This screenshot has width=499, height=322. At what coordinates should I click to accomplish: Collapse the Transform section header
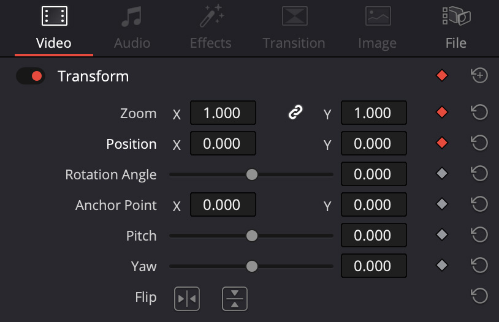pos(93,77)
